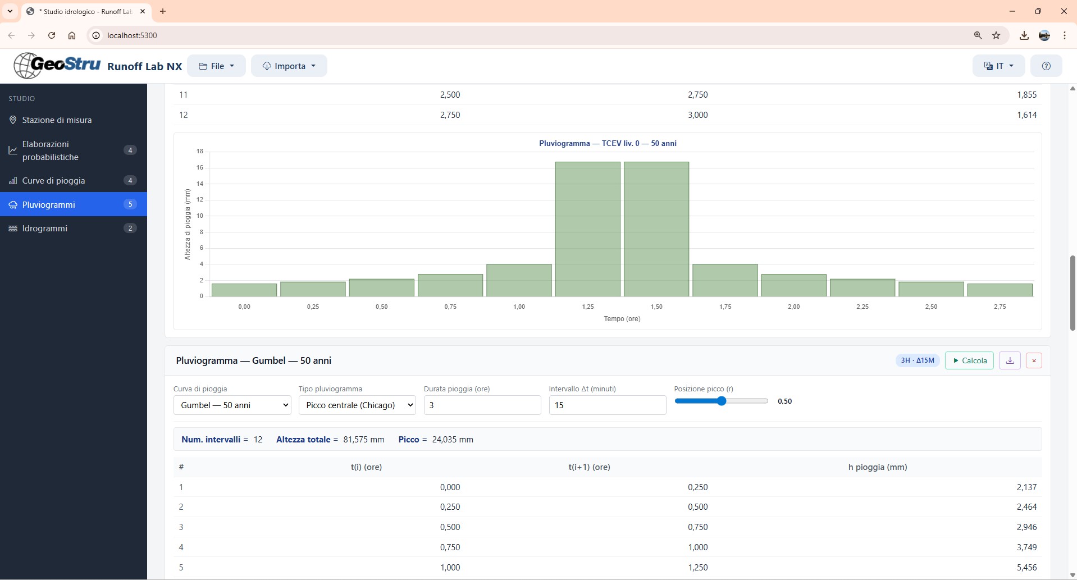Open Stazione di misura section
Viewport: 1077px width, 580px height.
(57, 120)
